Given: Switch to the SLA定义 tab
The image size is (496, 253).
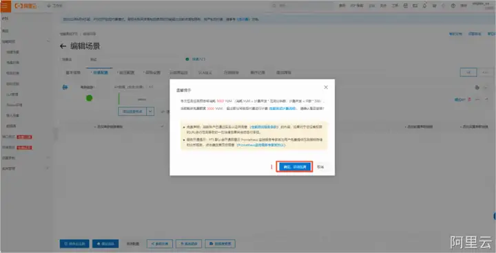Looking at the screenshot, I should (x=205, y=72).
